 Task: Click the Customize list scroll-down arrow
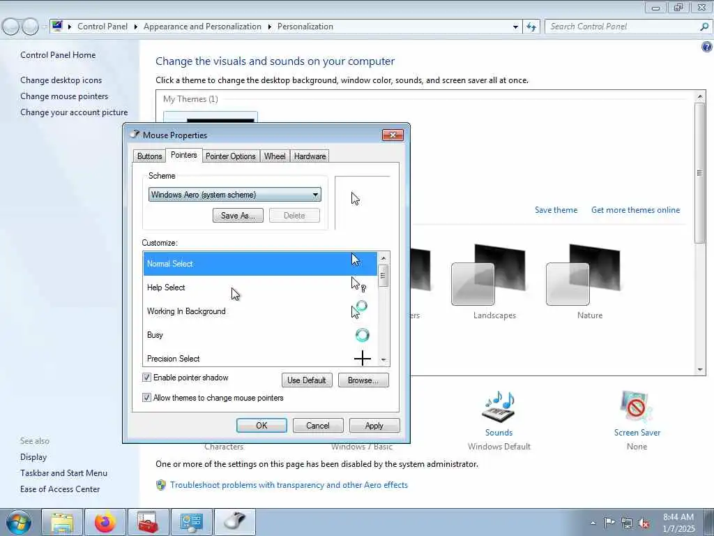pyautogui.click(x=383, y=359)
